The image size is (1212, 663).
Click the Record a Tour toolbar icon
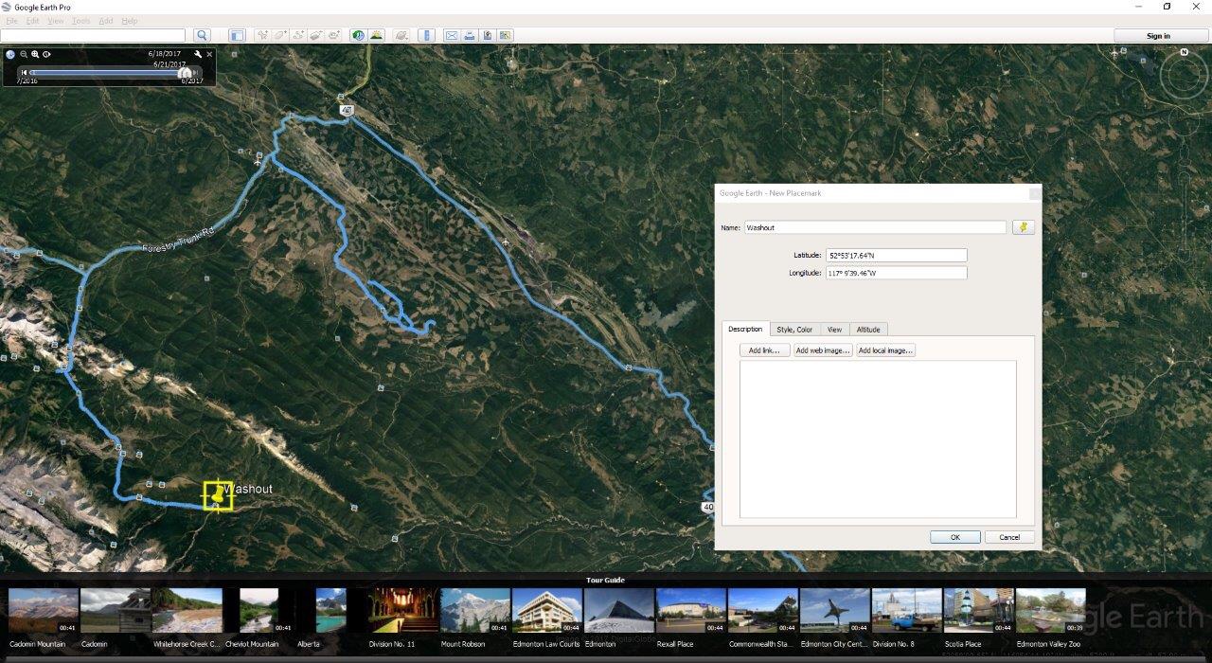[333, 36]
